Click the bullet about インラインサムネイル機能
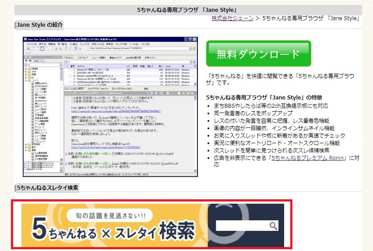The height and width of the screenshot is (251, 373). coord(274,128)
